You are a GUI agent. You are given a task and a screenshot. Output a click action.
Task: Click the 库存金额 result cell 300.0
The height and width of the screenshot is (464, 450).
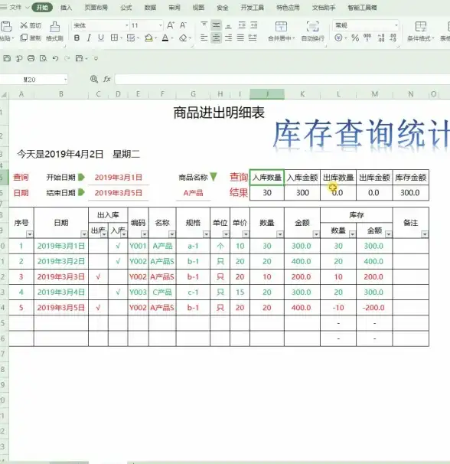[x=410, y=193]
